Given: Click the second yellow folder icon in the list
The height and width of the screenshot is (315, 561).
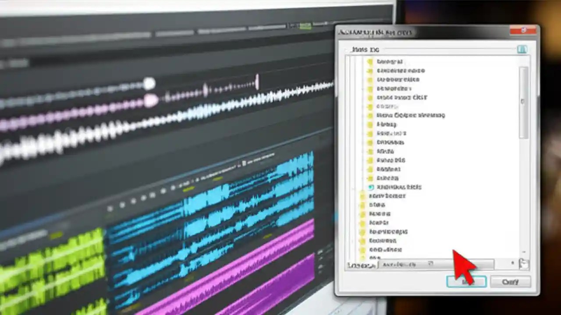Looking at the screenshot, I should point(370,70).
